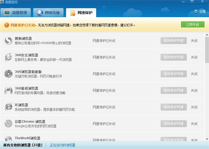Click 网速保护已关闭 status in 搜狗浏览器 row
The width and height of the screenshot is (209, 149).
coord(104,41)
